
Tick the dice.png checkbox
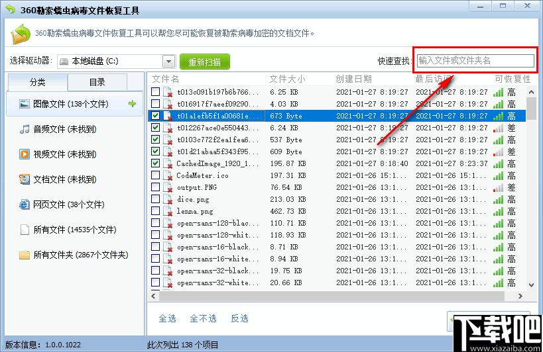(x=156, y=198)
